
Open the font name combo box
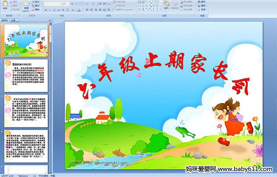(x=53, y=4)
